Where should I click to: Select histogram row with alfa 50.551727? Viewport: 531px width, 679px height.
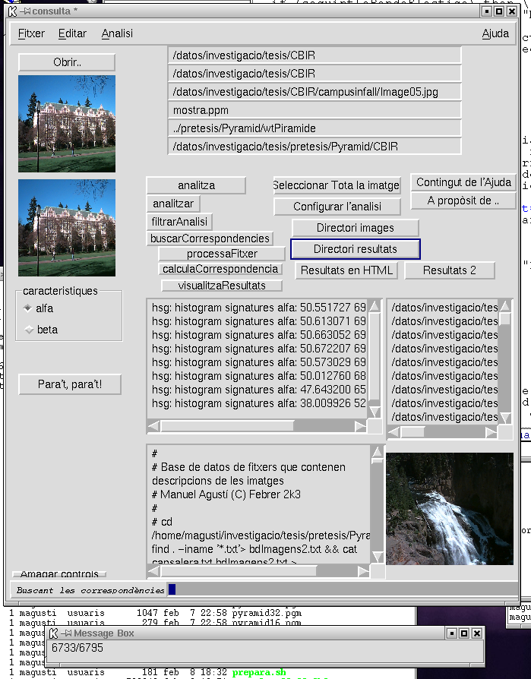[258, 308]
